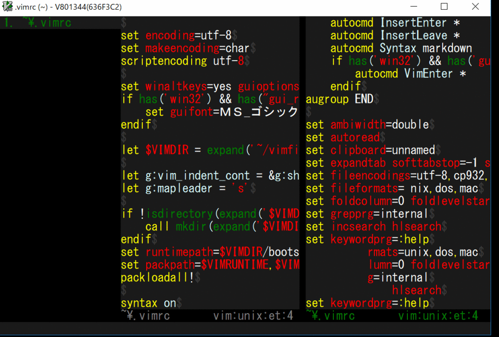Click "if has('win32')" line in right pane
The height and width of the screenshot is (337, 499).
410,61
